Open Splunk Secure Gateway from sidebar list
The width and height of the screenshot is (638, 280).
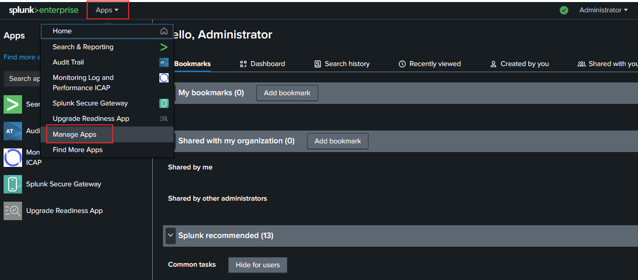pyautogui.click(x=64, y=184)
